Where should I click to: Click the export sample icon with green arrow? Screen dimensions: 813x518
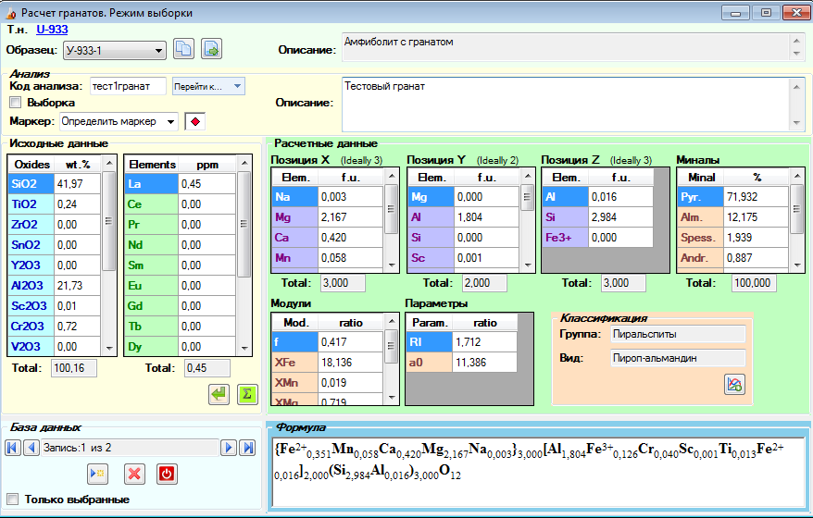coord(211,49)
